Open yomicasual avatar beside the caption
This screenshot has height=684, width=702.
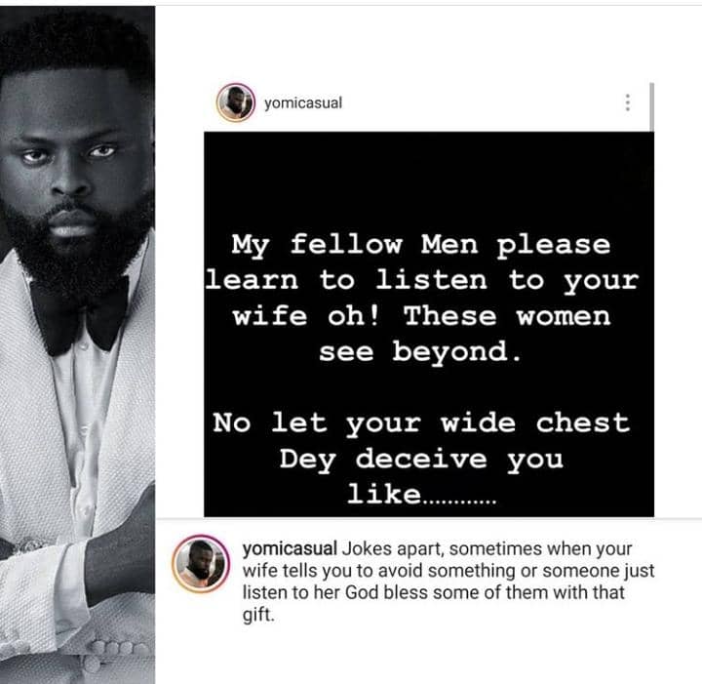coord(201,564)
